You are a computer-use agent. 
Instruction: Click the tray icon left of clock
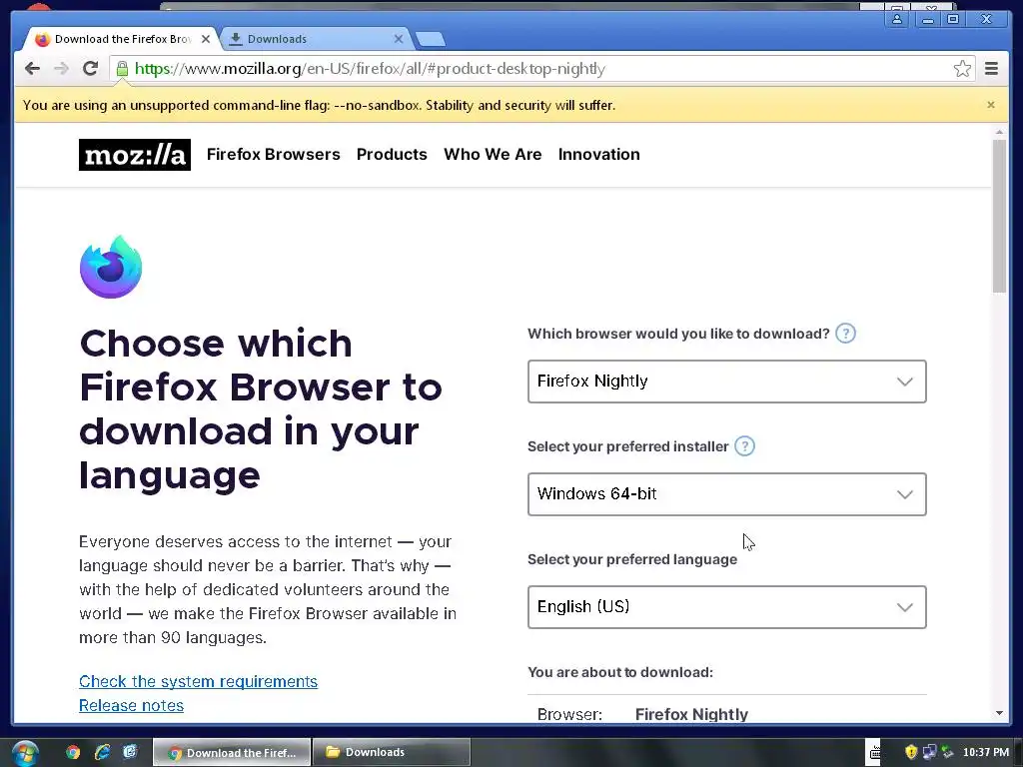(947, 753)
